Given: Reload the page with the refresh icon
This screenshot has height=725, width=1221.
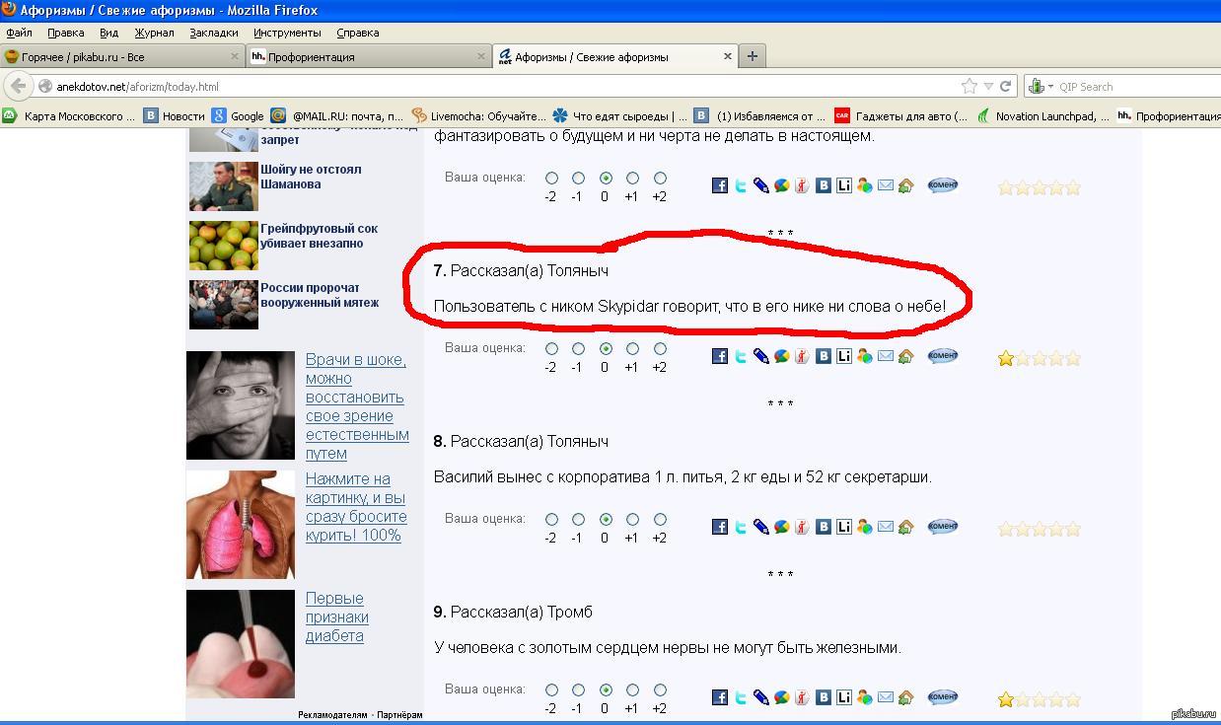Looking at the screenshot, I should pyautogui.click(x=1006, y=86).
